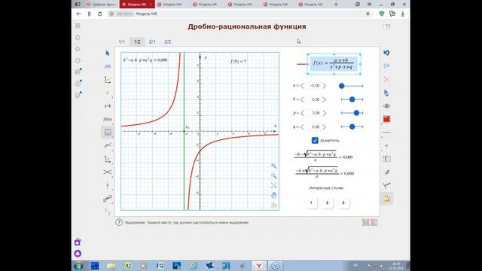The image size is (482, 271).
Task: Activate the hand pan tool
Action: coord(273,196)
